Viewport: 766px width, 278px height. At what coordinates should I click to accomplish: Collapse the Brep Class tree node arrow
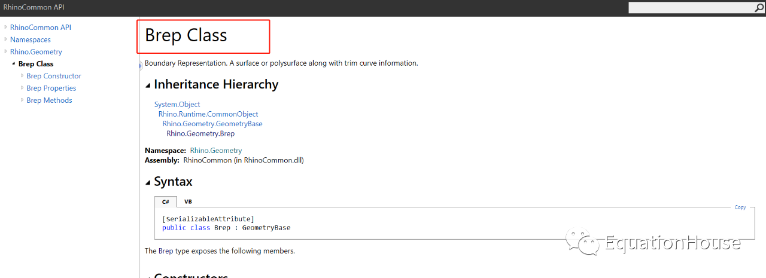coord(14,63)
